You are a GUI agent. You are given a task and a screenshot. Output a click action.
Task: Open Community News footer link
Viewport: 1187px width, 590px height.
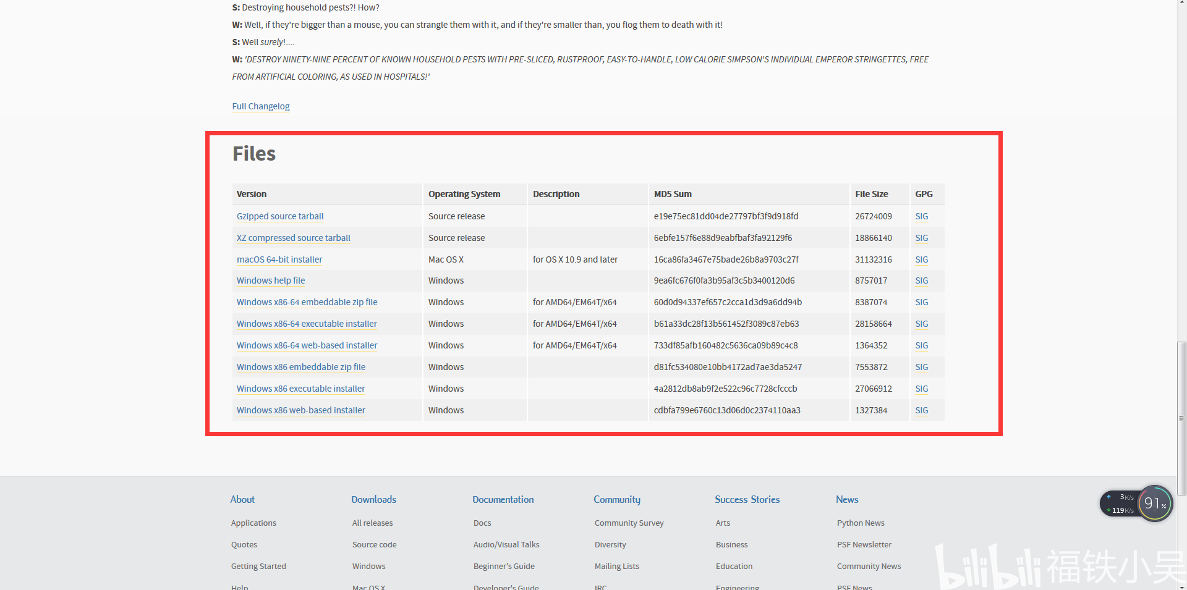[x=869, y=566]
